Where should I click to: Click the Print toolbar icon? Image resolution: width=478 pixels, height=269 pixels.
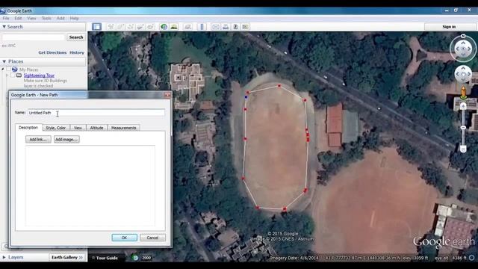tap(226, 27)
